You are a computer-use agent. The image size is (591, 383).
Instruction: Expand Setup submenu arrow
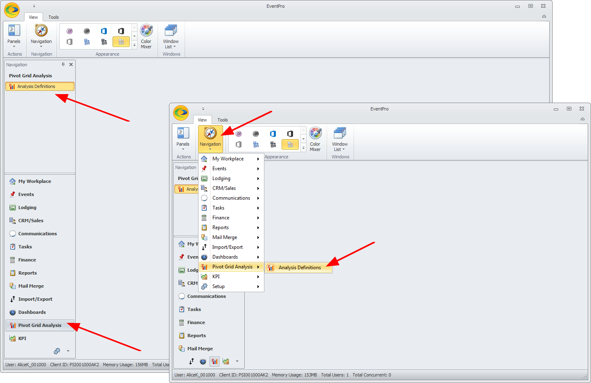point(258,286)
